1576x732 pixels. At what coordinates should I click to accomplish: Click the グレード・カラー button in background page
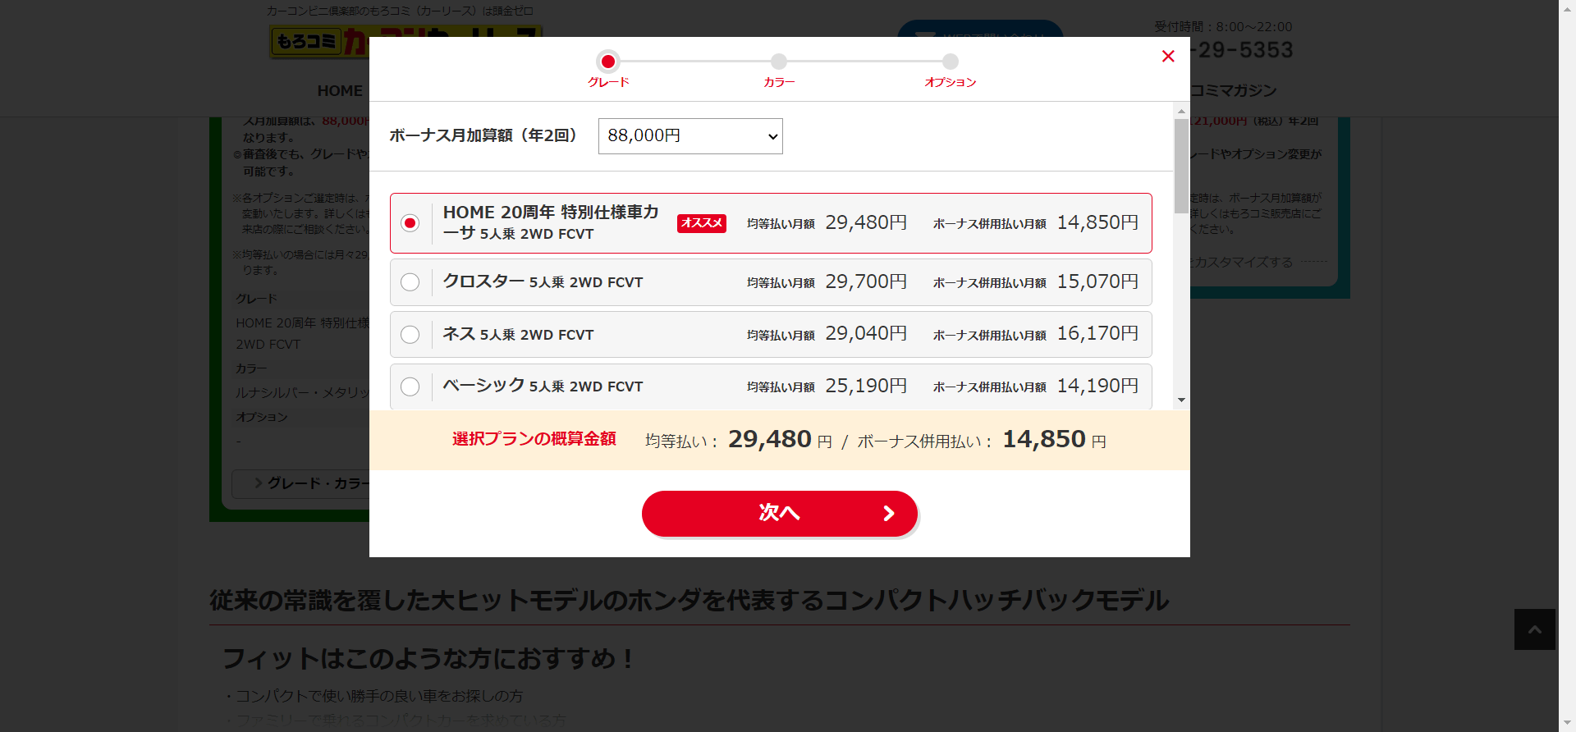(300, 483)
